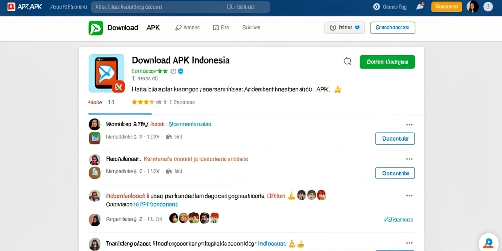Open avatar of Reiondenear post

[95, 159]
